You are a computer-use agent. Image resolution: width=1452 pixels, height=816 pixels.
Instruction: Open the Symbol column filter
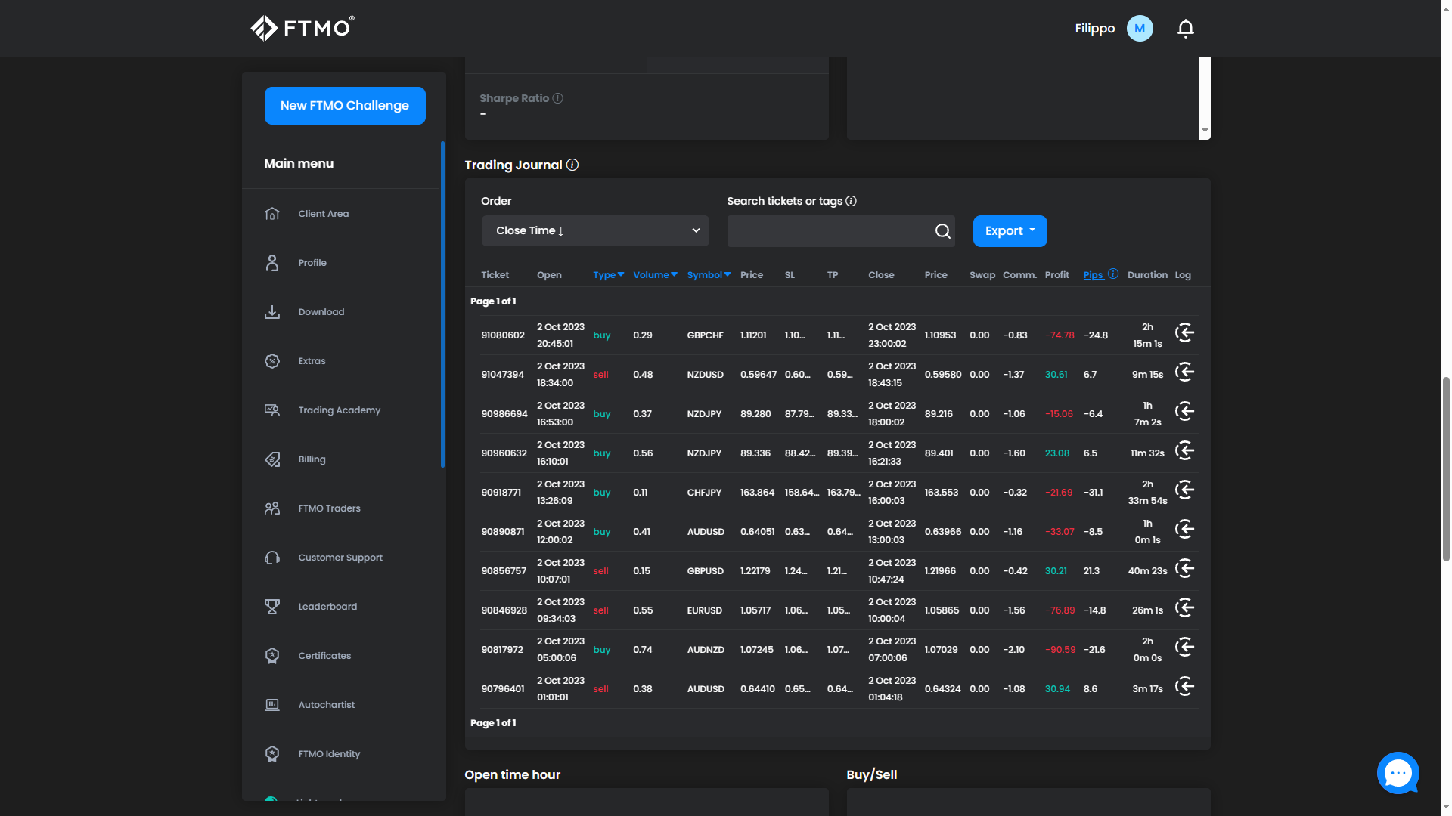(x=709, y=275)
